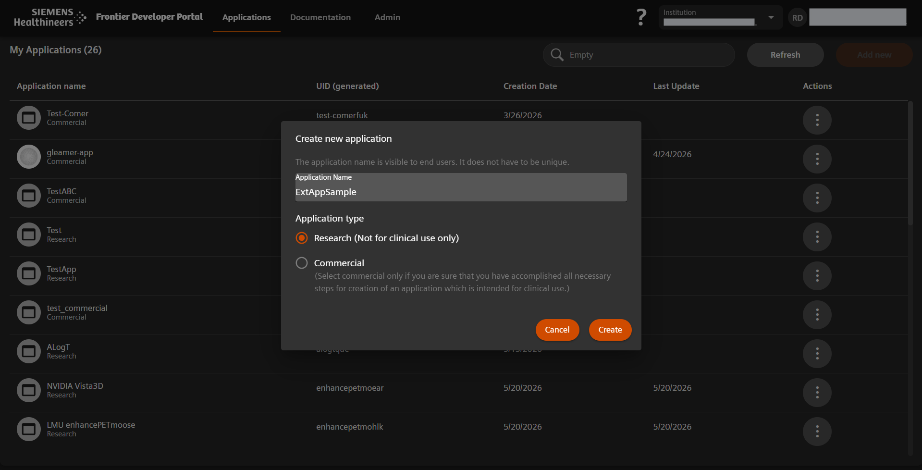Open actions menu for test_commercial
This screenshot has width=922, height=470.
click(x=817, y=315)
